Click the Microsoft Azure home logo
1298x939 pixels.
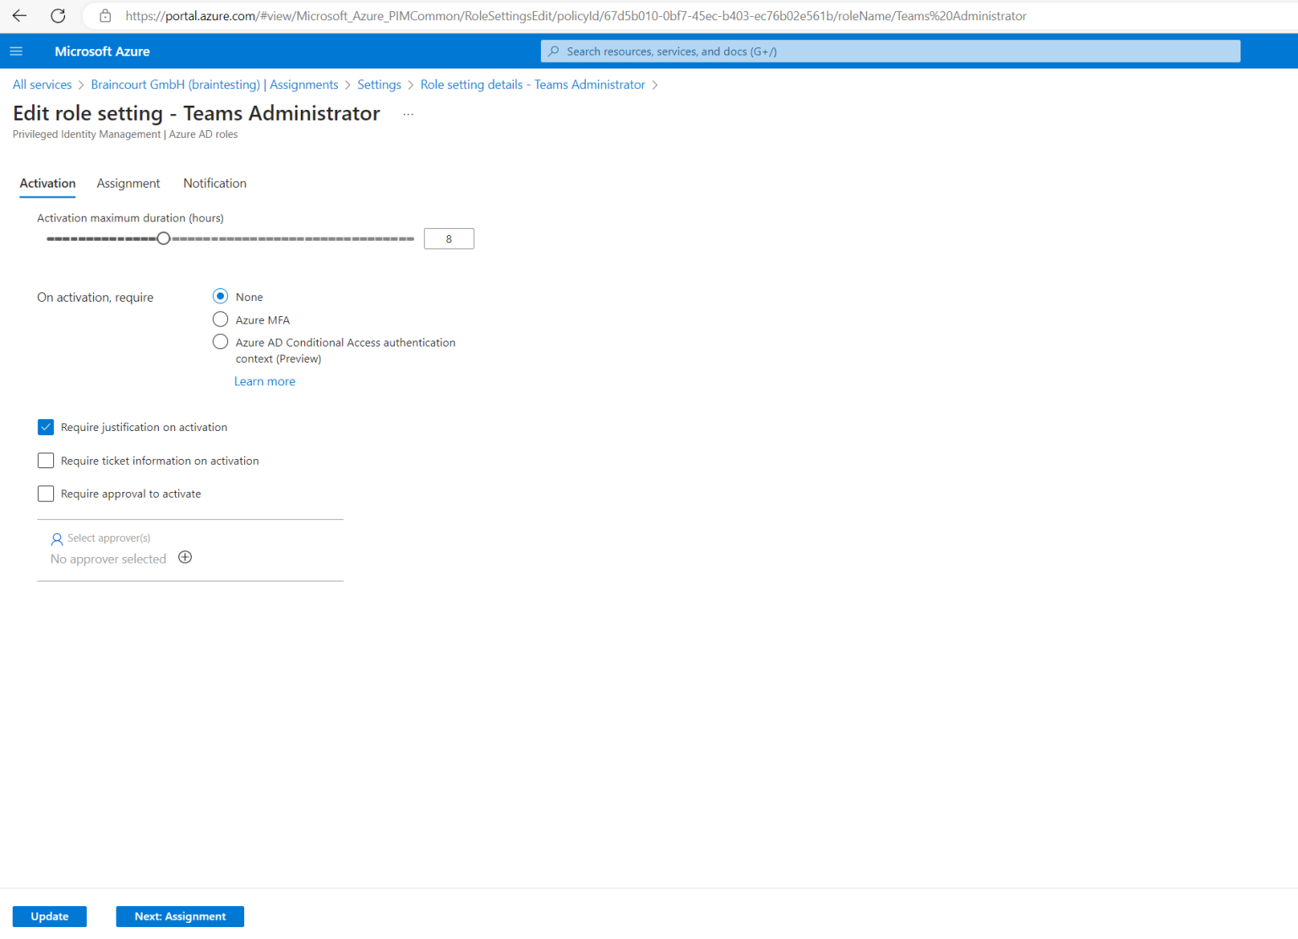101,51
